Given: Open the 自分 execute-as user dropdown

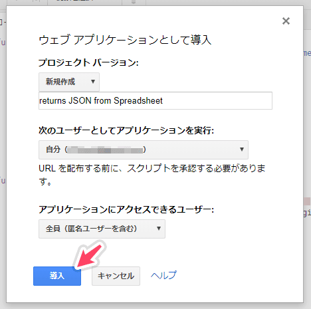Looking at the screenshot, I should tap(144, 150).
